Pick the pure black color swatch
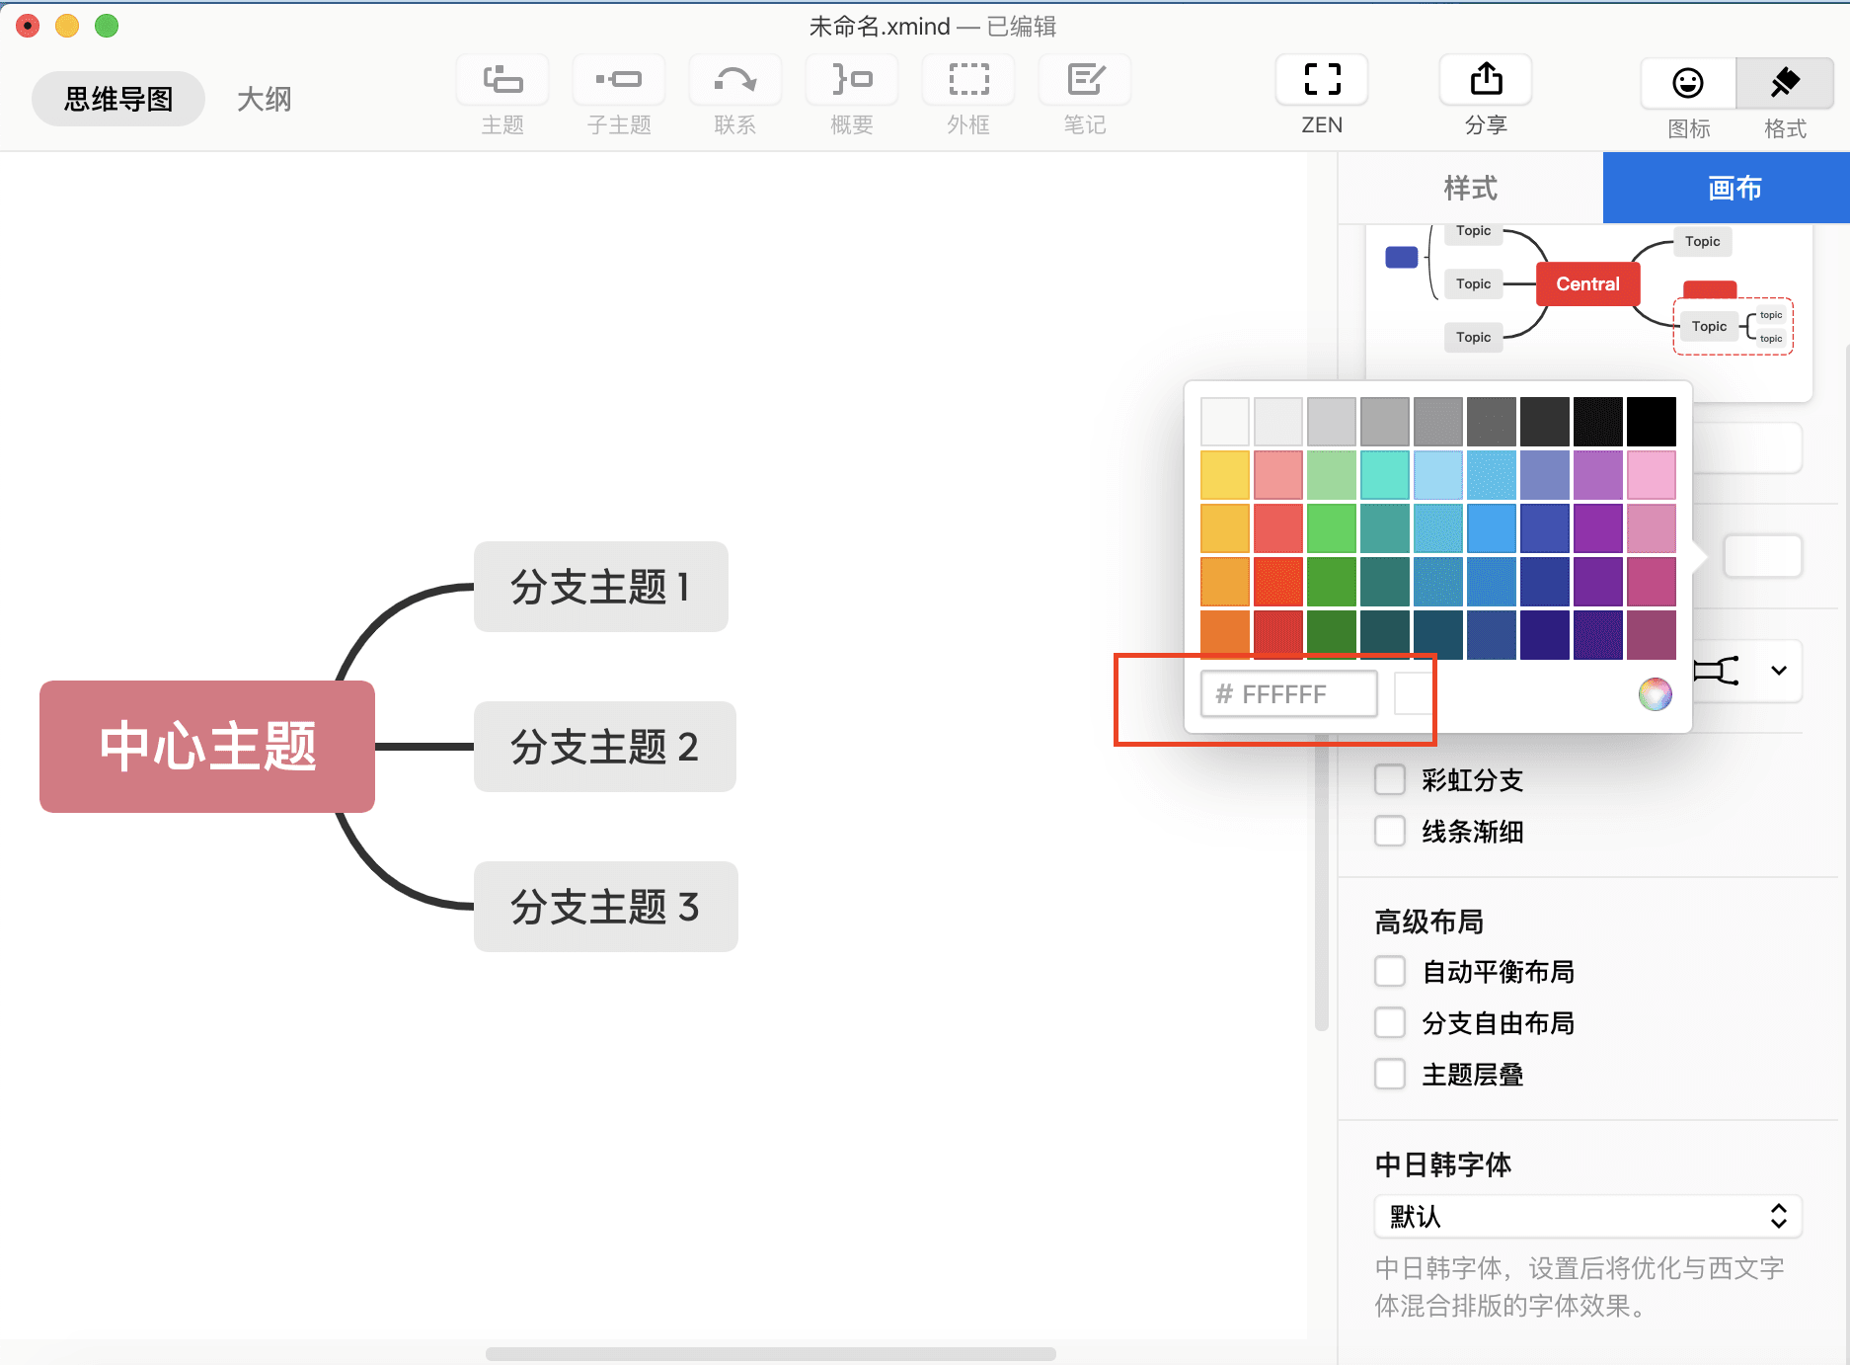 click(x=1652, y=422)
